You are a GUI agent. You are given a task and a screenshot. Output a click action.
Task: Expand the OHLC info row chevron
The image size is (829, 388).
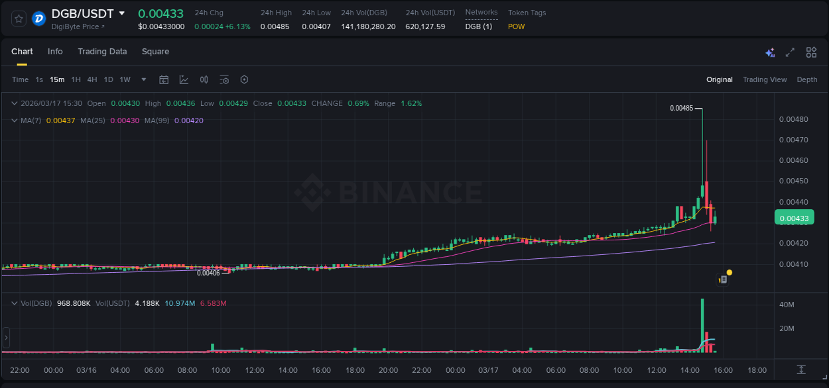(14, 103)
